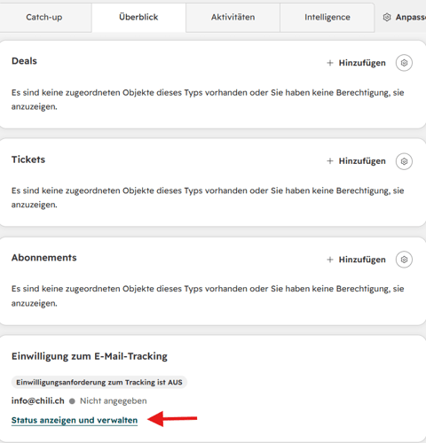
Task: Click the grey status dot beside info@chili.ch
Action: pyautogui.click(x=72, y=401)
